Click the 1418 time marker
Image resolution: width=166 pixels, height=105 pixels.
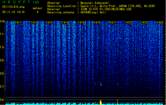tap(129, 23)
